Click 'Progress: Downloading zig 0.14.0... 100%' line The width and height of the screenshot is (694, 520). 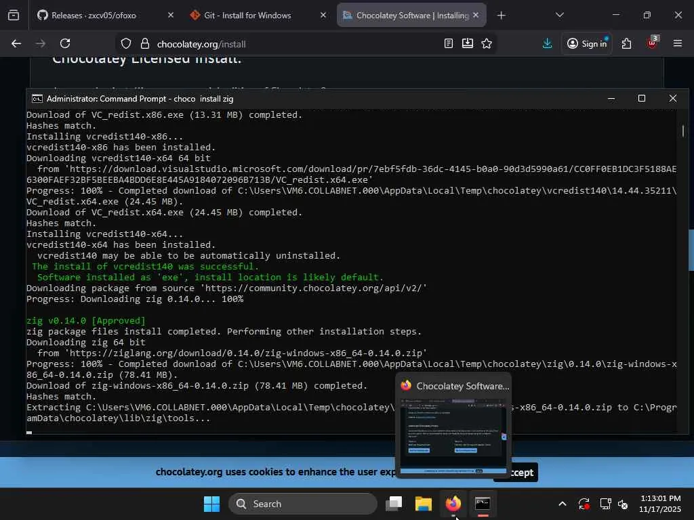135,299
